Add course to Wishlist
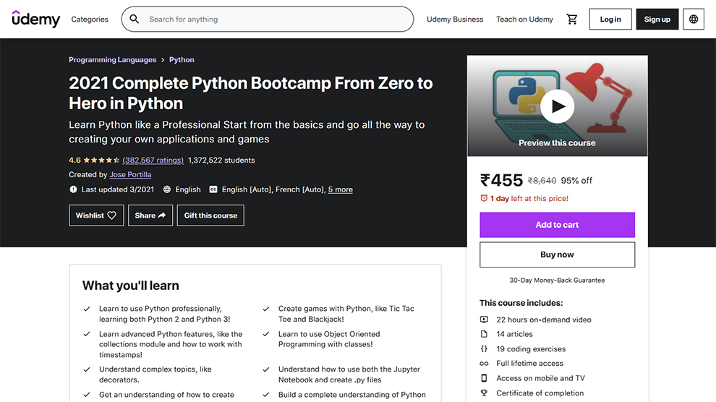Screen dimensions: 716x402 click(96, 215)
